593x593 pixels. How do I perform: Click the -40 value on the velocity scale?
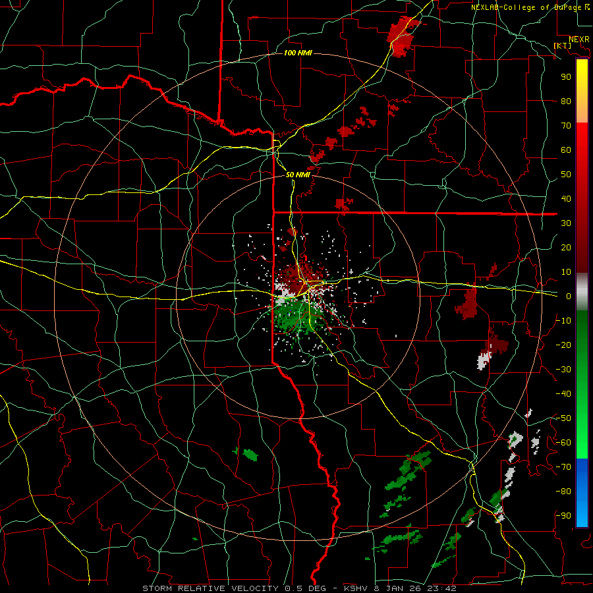coord(563,394)
